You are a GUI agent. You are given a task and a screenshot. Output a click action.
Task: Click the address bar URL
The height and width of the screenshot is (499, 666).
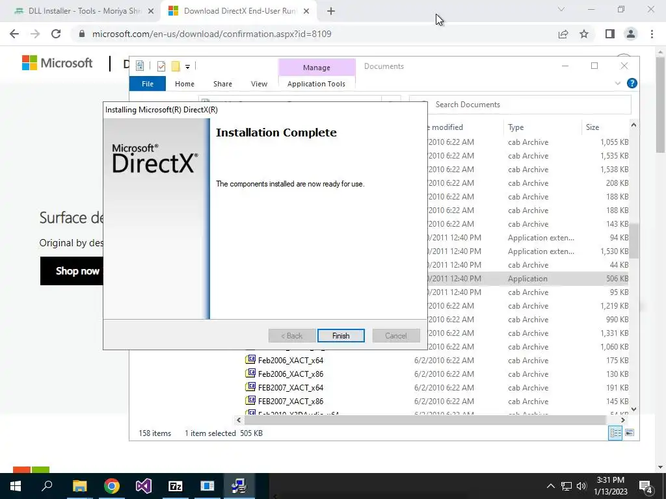(211, 34)
